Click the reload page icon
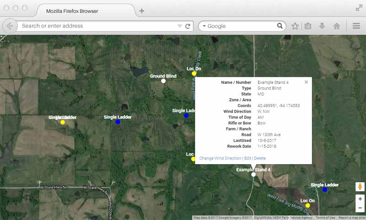The width and height of the screenshot is (366, 220). (x=188, y=26)
